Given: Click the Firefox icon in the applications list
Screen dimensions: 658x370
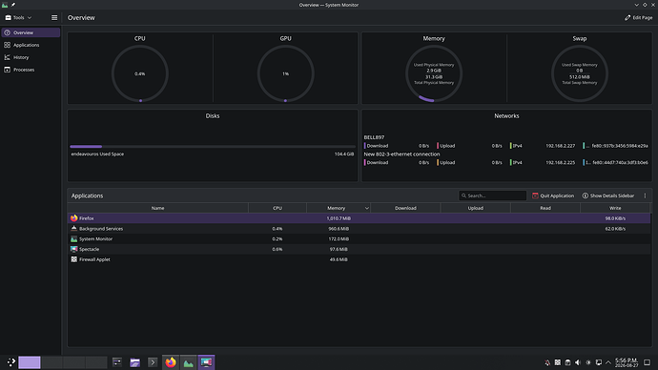Looking at the screenshot, I should pyautogui.click(x=73, y=218).
